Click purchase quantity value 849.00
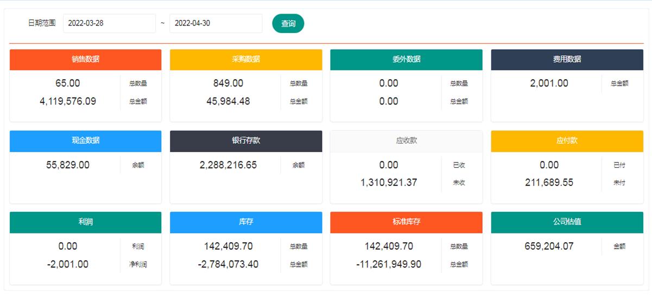This screenshot has width=652, height=306. pyautogui.click(x=229, y=83)
